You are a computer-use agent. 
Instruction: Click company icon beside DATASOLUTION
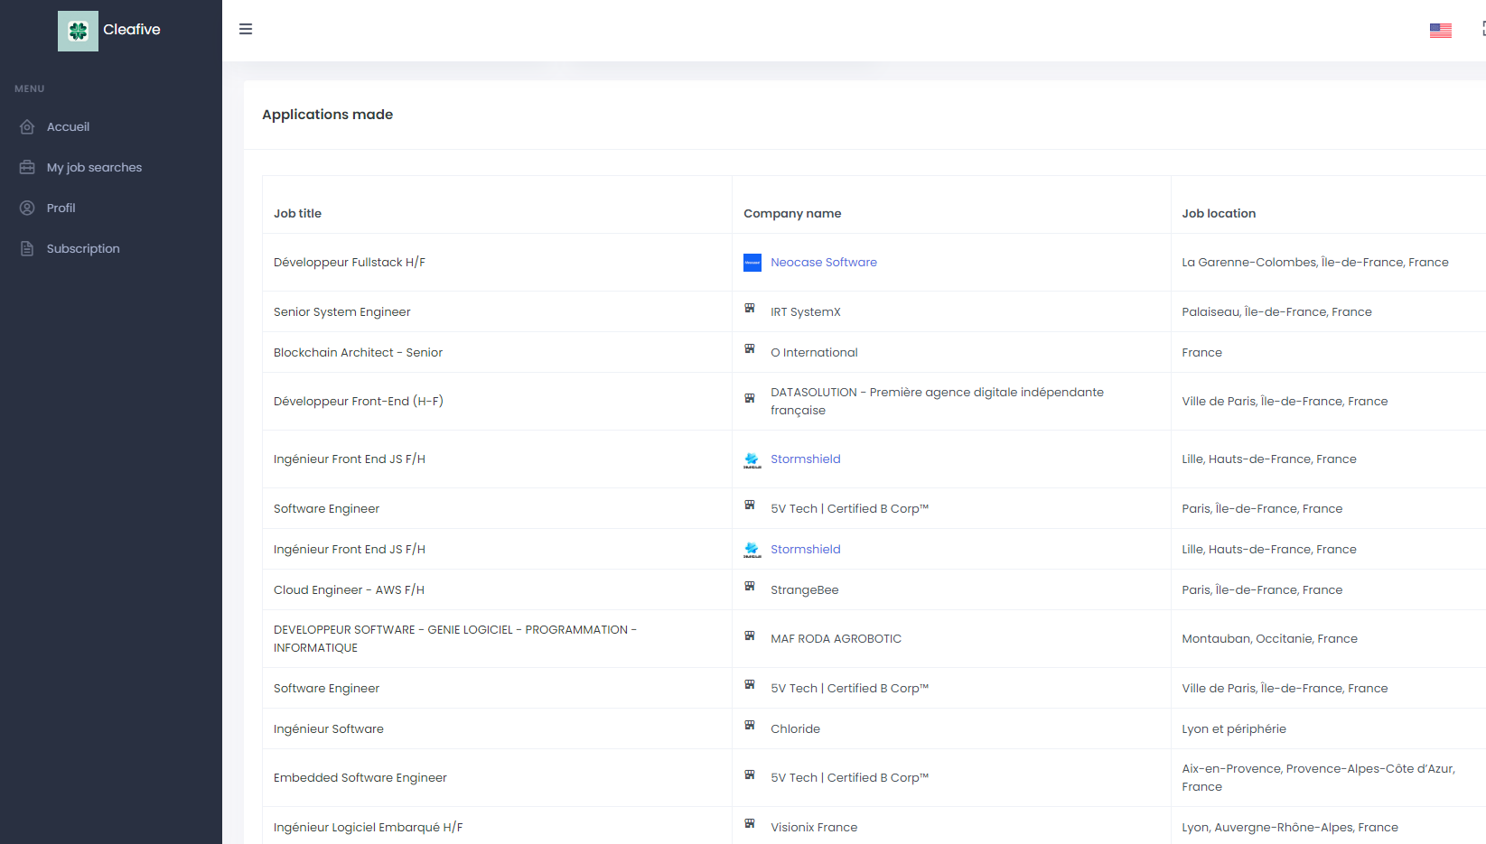pos(750,398)
